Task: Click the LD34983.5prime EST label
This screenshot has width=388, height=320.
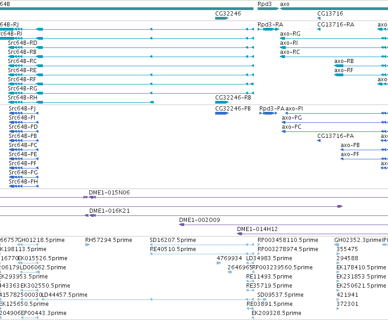Action: pyautogui.click(x=269, y=258)
